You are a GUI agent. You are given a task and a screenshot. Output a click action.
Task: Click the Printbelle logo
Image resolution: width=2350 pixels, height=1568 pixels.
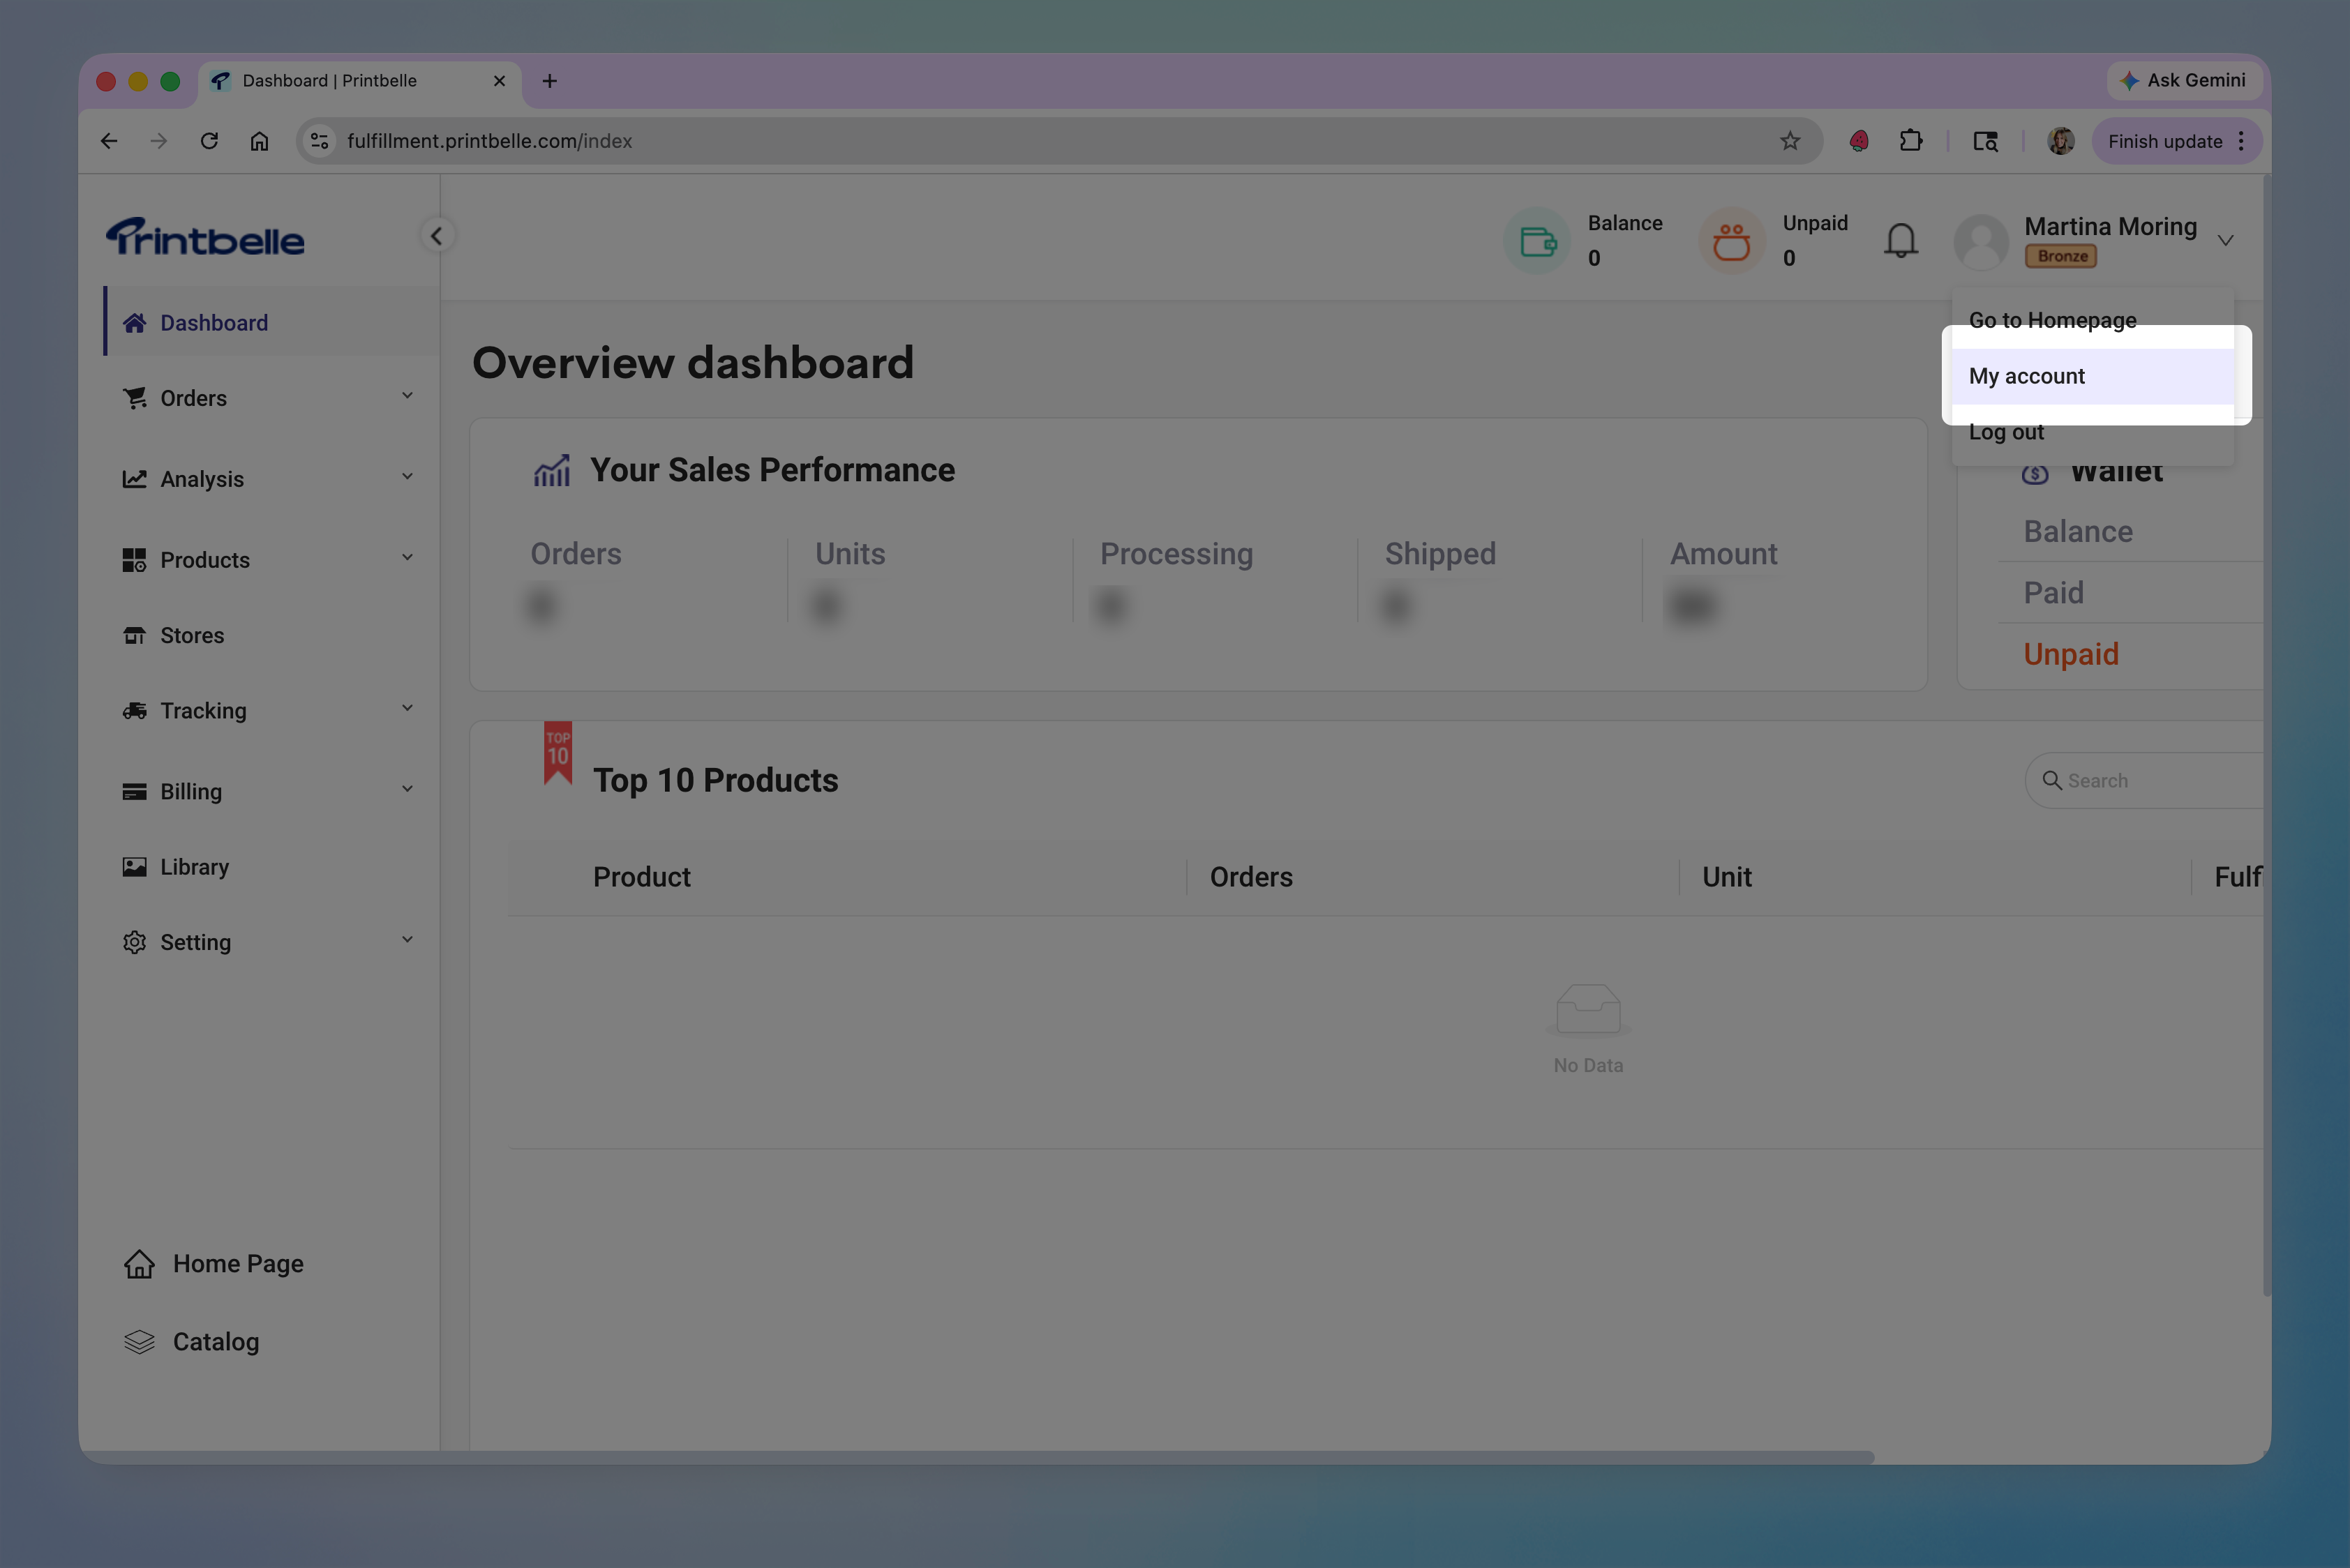[x=206, y=238]
